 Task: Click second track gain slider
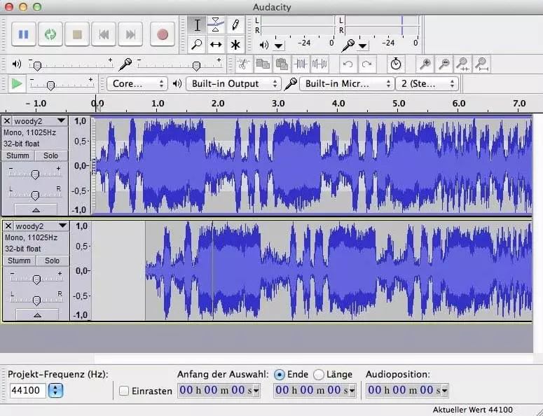(x=36, y=279)
